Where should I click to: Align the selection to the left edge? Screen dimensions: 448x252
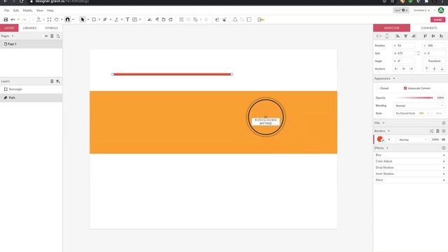[x=398, y=36]
